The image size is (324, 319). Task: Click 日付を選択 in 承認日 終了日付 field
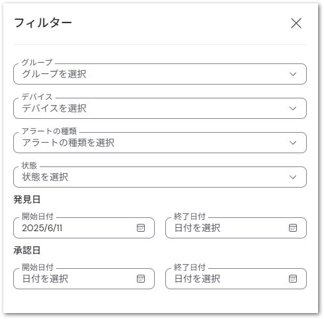(197, 279)
